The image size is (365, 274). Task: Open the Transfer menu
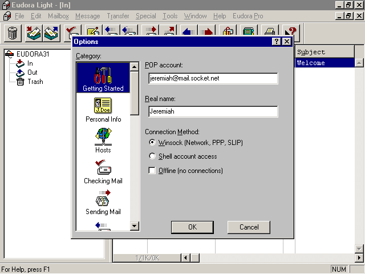[118, 16]
